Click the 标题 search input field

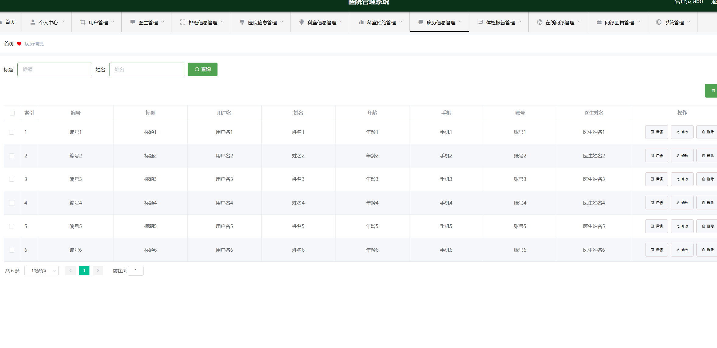55,69
